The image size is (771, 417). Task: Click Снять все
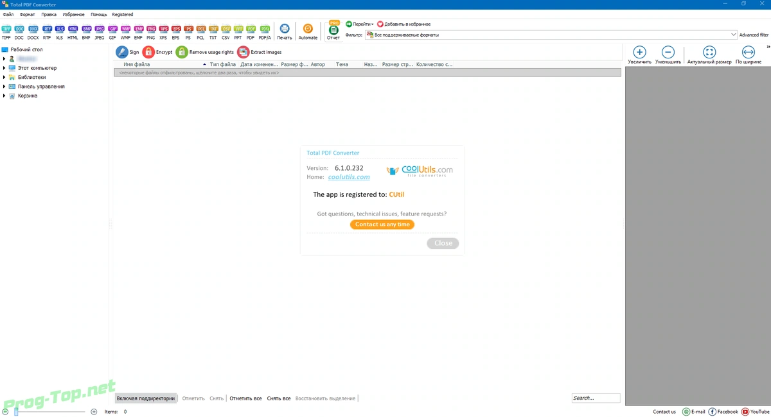[x=279, y=398]
